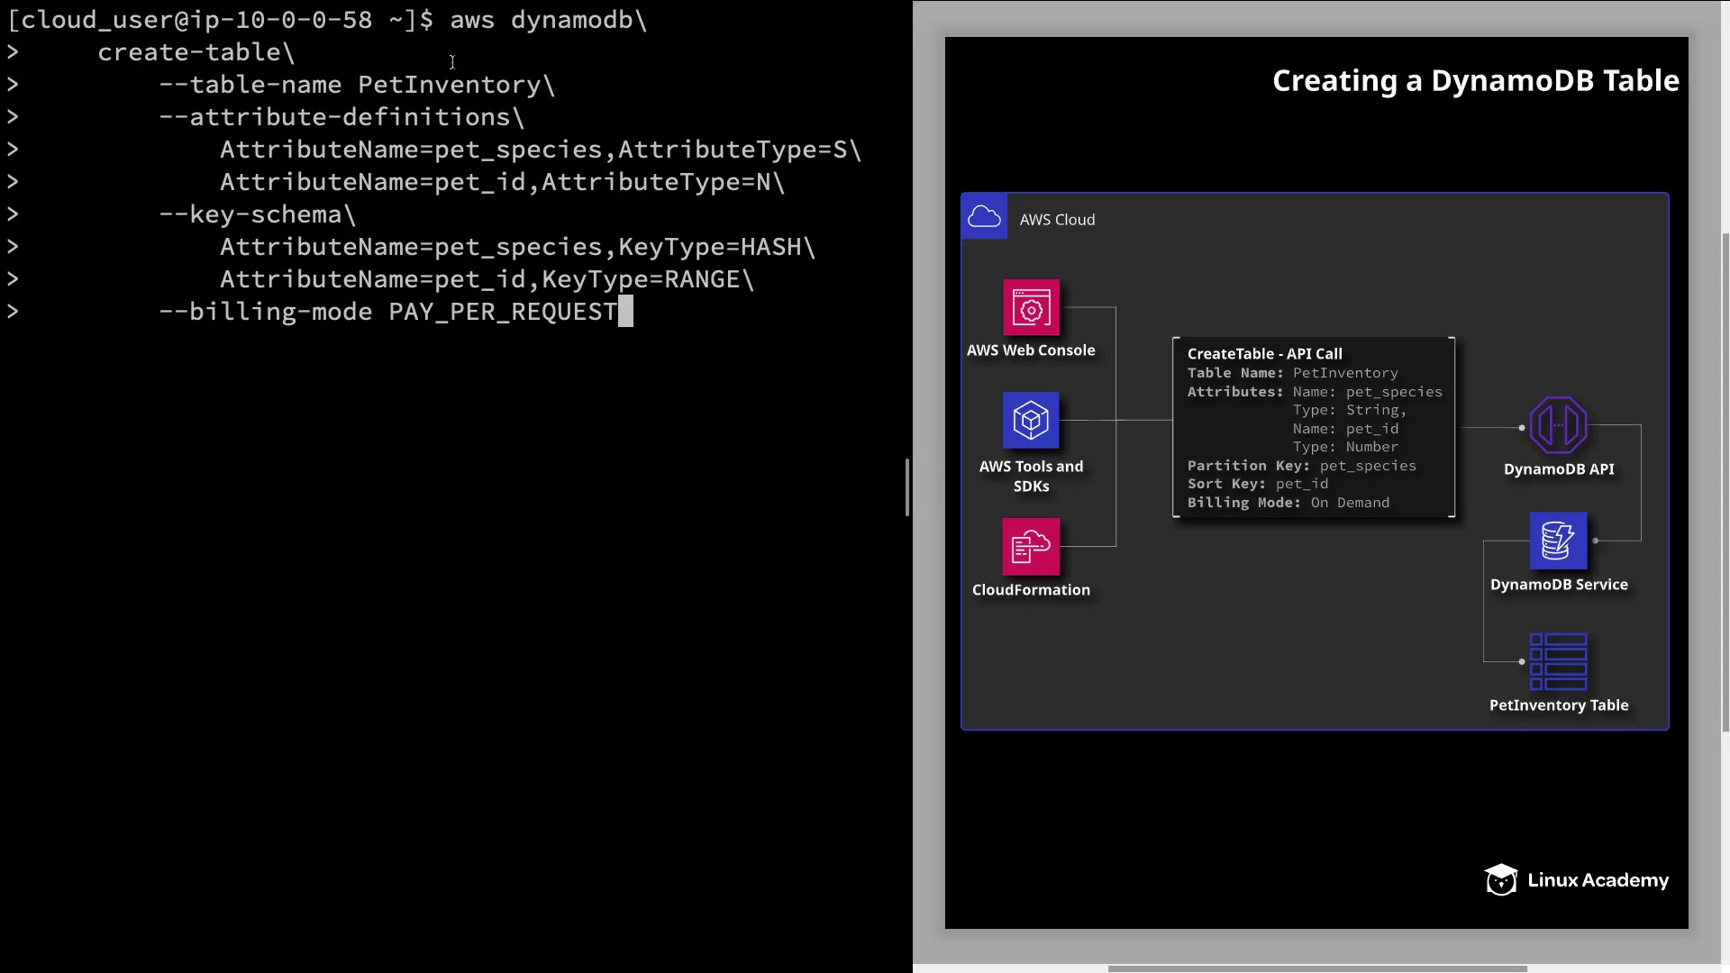Click the PetInventory table name in terminal
The width and height of the screenshot is (1730, 973).
[x=450, y=85]
